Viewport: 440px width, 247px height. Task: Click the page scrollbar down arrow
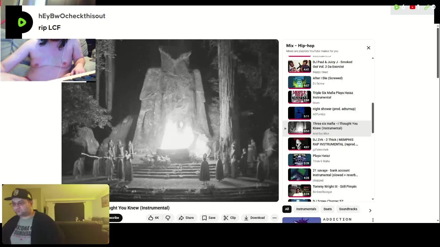coord(438,220)
